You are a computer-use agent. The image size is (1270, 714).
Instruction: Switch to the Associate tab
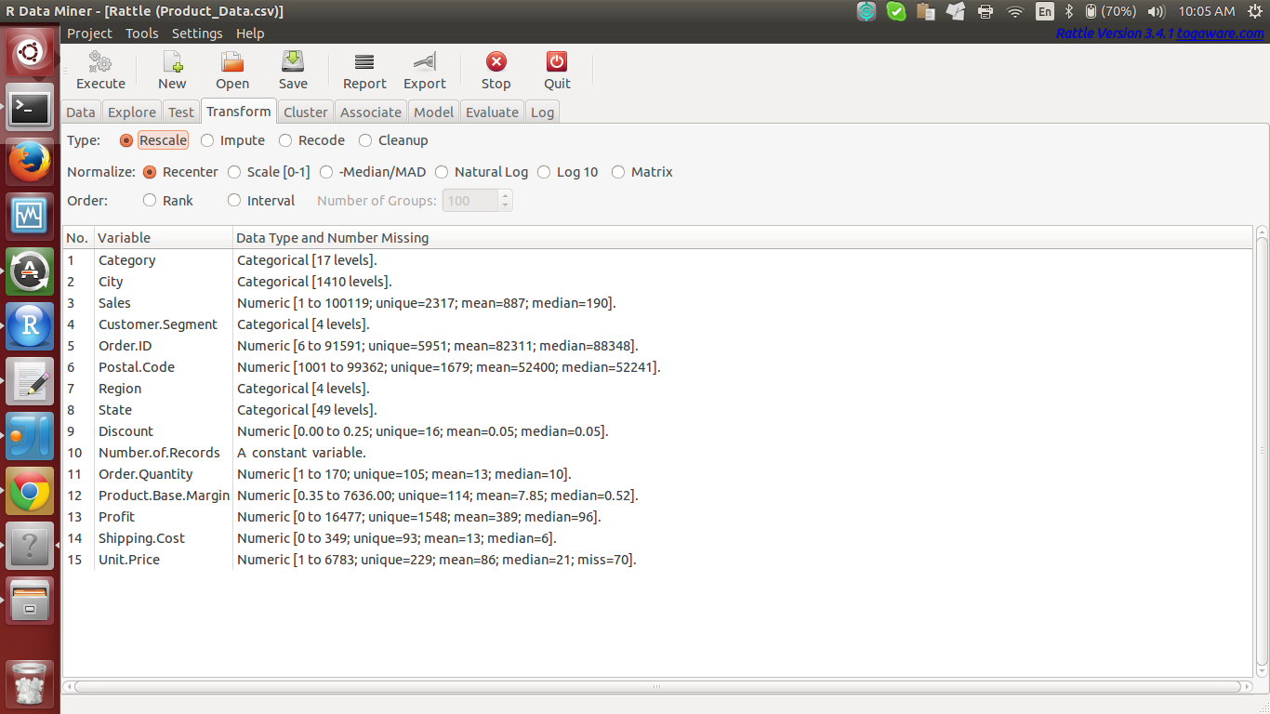[x=371, y=112]
